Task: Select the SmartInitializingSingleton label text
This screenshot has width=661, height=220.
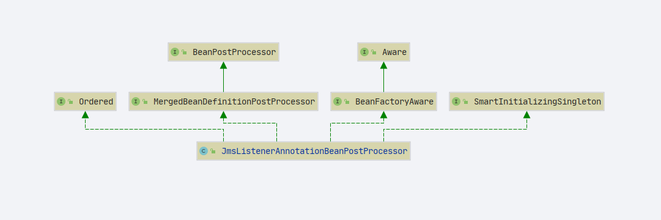Action: 537,101
